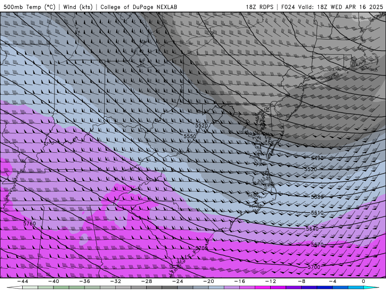
Task: Click the 5670 contour label
Action: click(x=317, y=245)
